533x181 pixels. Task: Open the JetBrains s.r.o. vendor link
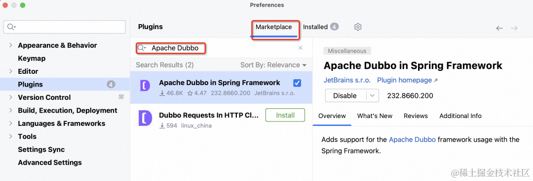(347, 80)
